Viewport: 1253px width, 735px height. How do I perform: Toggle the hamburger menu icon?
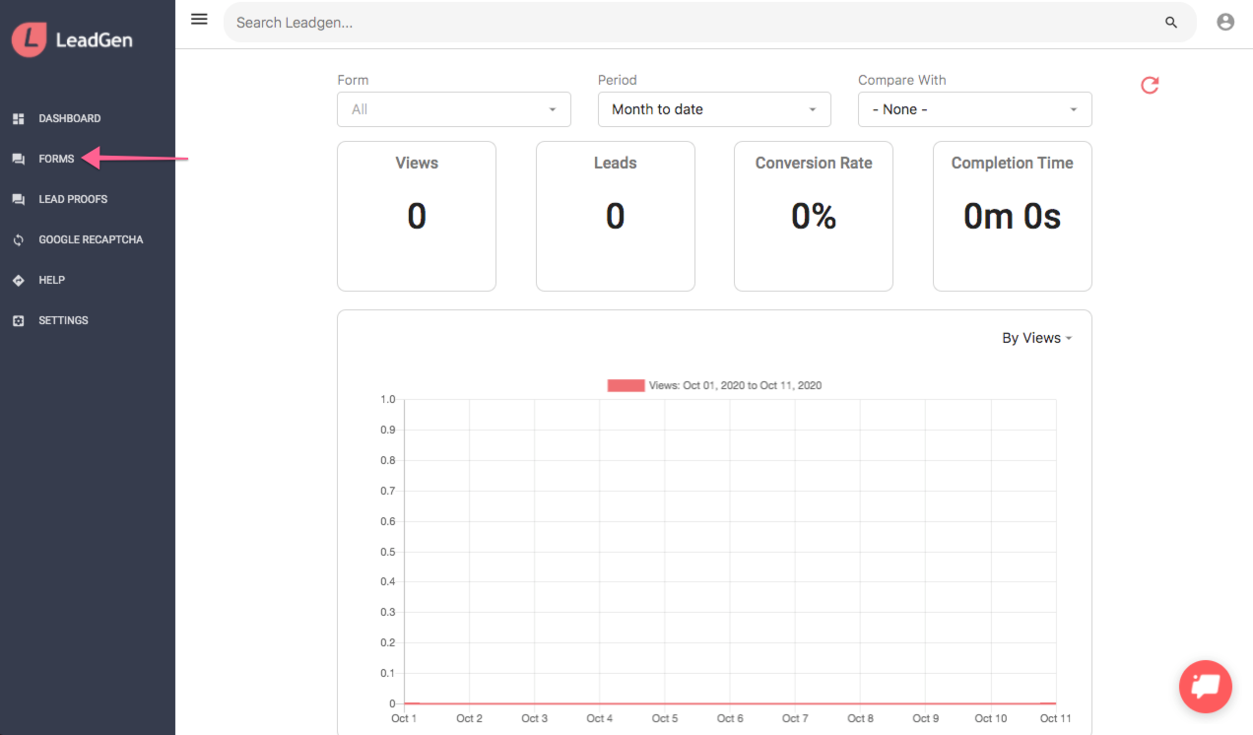(x=199, y=19)
